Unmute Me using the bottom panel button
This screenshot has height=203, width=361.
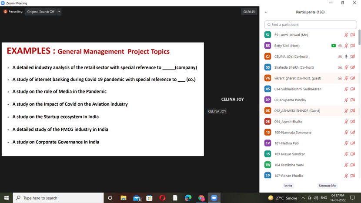tap(327, 186)
